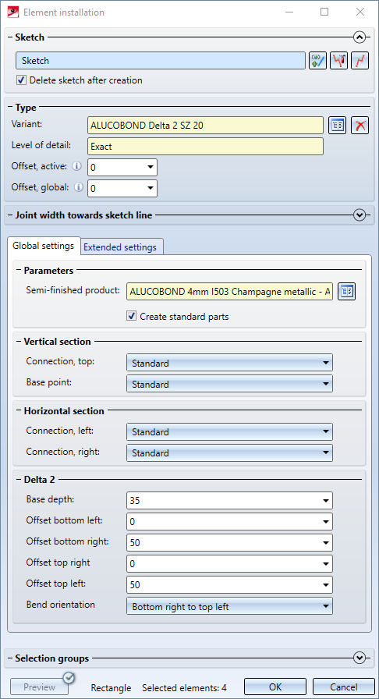Open the Offset bottom left dropdown
The height and width of the screenshot is (699, 379).
326,522
